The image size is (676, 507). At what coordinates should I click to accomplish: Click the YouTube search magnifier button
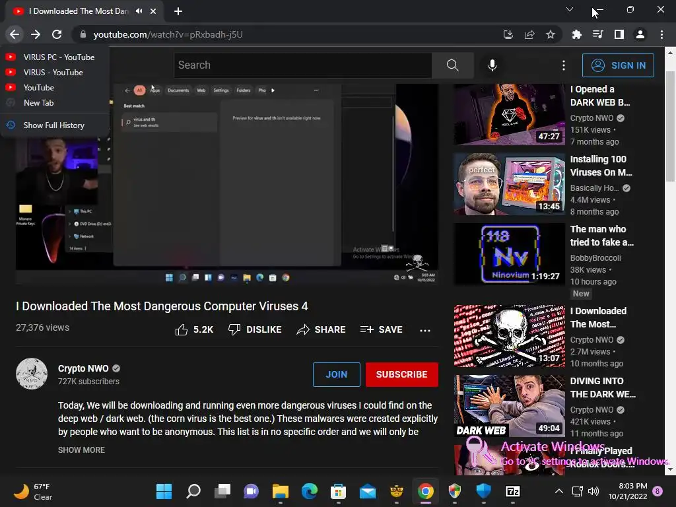click(453, 65)
